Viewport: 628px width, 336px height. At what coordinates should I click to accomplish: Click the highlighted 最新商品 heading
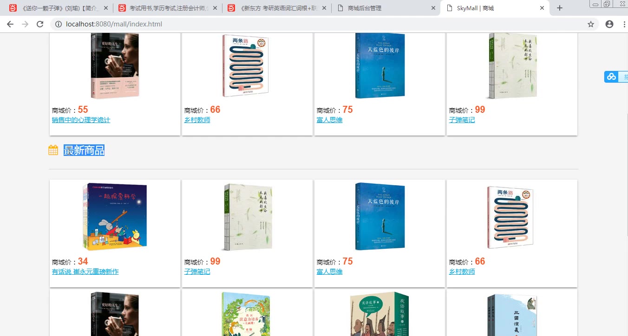point(84,150)
